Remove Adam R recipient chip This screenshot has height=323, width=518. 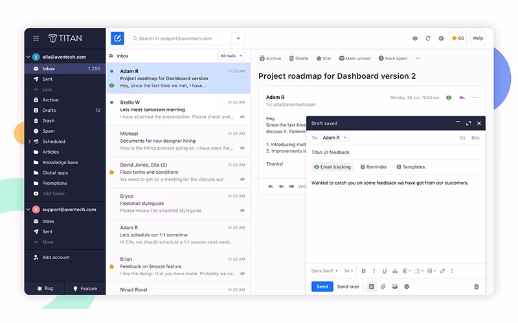click(x=344, y=138)
